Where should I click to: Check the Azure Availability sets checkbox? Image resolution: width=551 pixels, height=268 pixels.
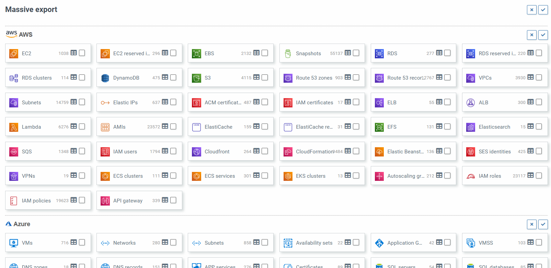coord(356,242)
